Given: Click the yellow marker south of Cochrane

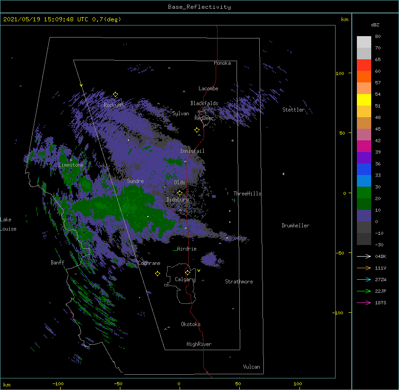Looking at the screenshot, I should click(x=157, y=273).
